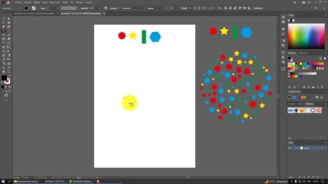Set None as fill in toolbar
328x184 pixels.
point(9,87)
